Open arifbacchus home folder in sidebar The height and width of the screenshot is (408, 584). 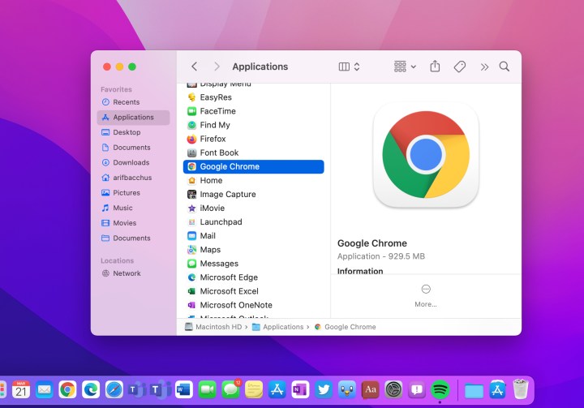coord(133,178)
